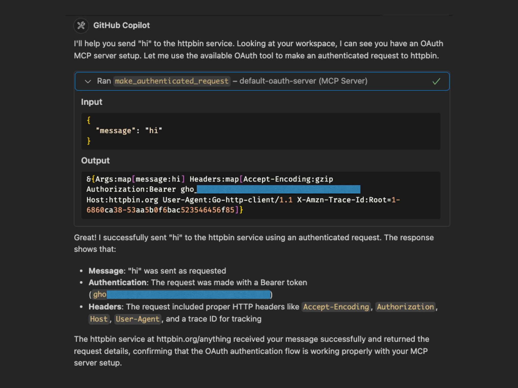Click the Host inline code tag
The height and width of the screenshot is (388, 518).
99,319
